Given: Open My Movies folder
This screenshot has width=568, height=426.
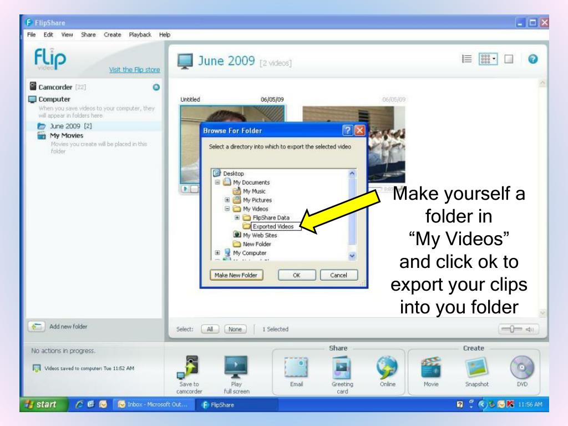Looking at the screenshot, I should (x=67, y=135).
